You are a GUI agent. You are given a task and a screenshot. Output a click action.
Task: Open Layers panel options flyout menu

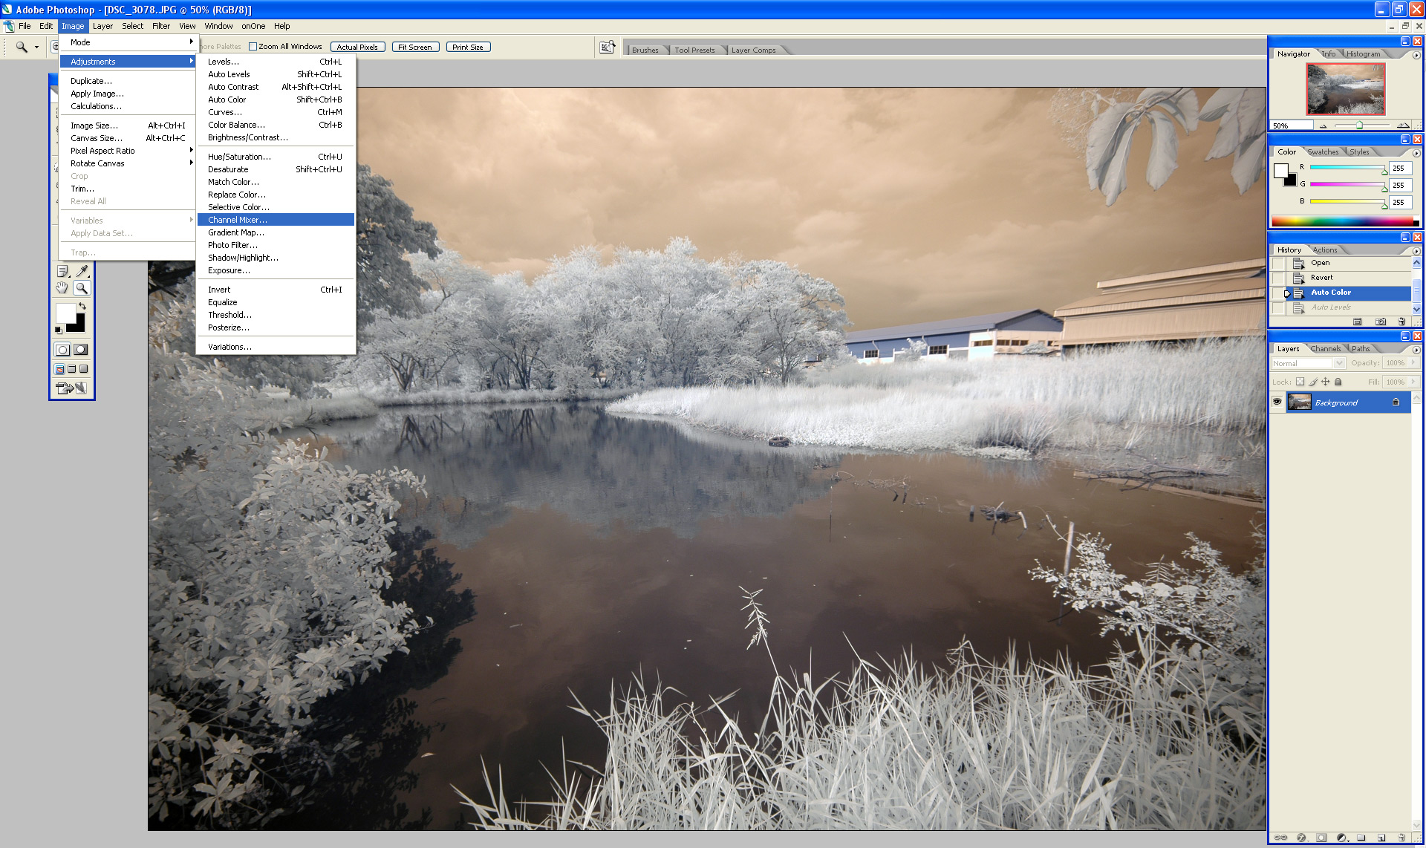[x=1416, y=349]
